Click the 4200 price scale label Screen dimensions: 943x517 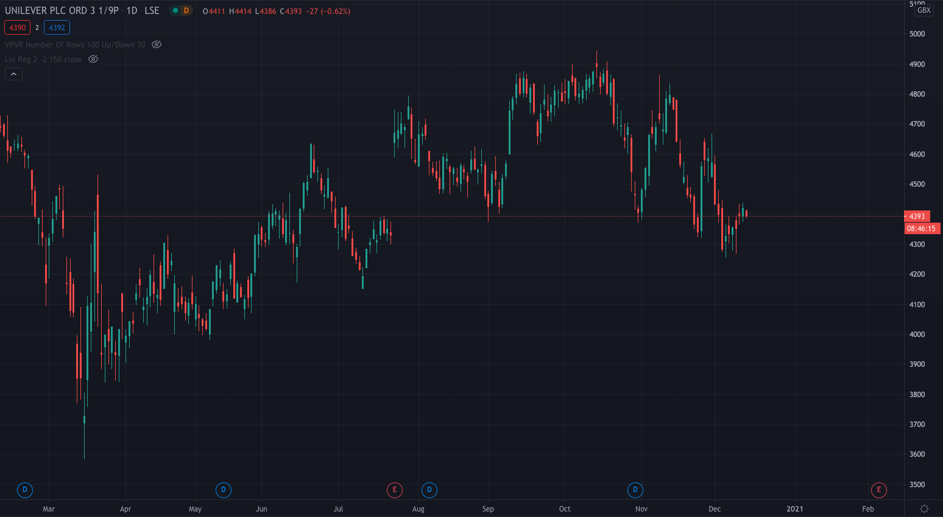pos(917,274)
